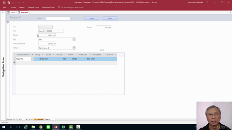This screenshot has width=232, height=130.
Task: Click the new-record row selector in subform
Action: point(14,62)
